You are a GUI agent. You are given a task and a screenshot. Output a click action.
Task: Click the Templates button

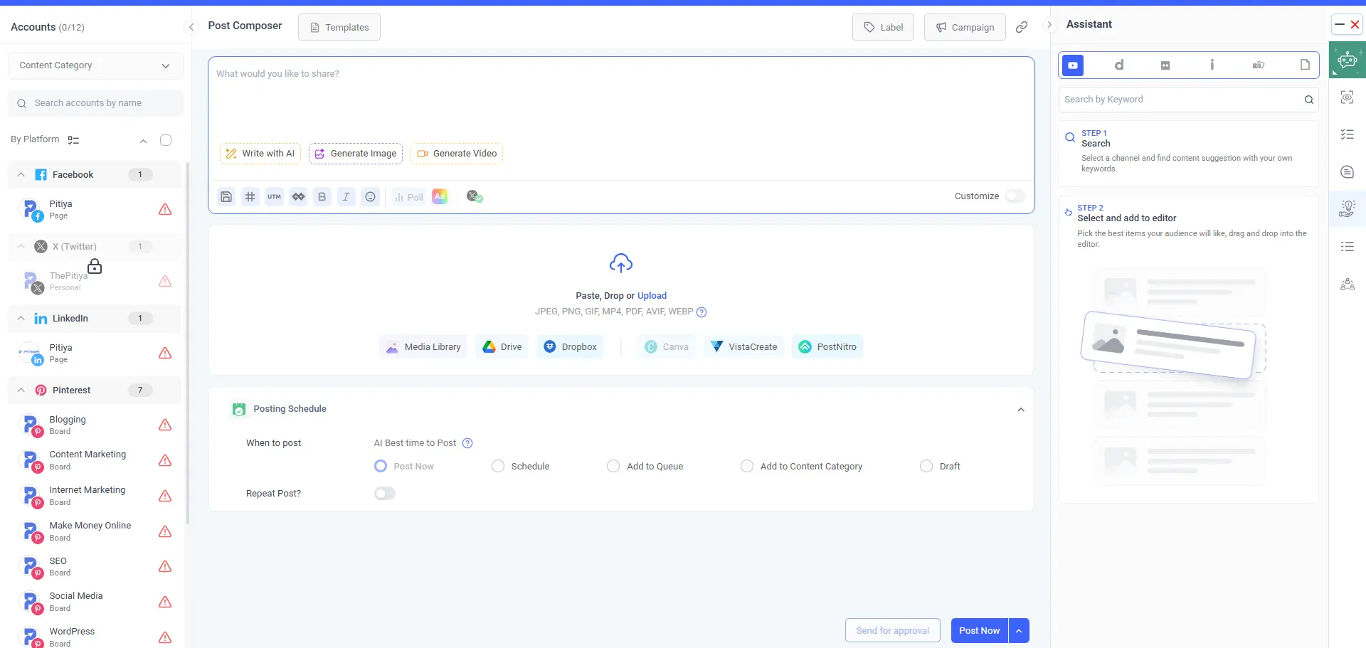click(x=339, y=27)
